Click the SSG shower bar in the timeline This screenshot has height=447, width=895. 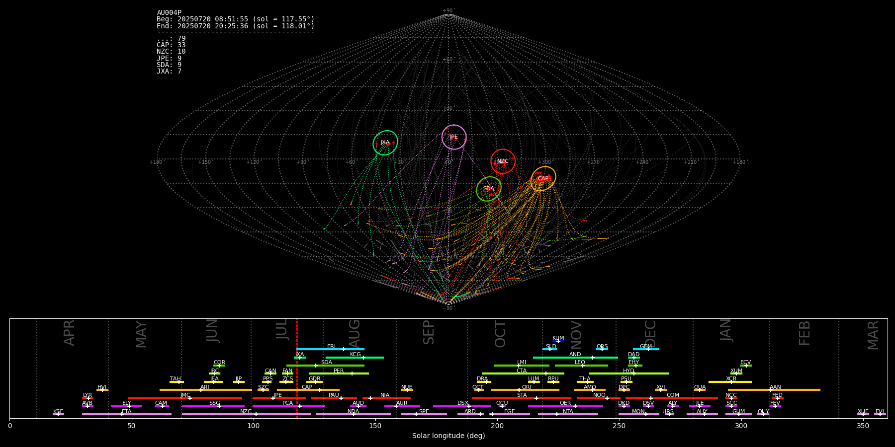[x=213, y=406]
